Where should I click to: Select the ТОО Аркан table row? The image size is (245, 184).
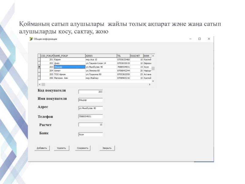[x=69, y=74]
